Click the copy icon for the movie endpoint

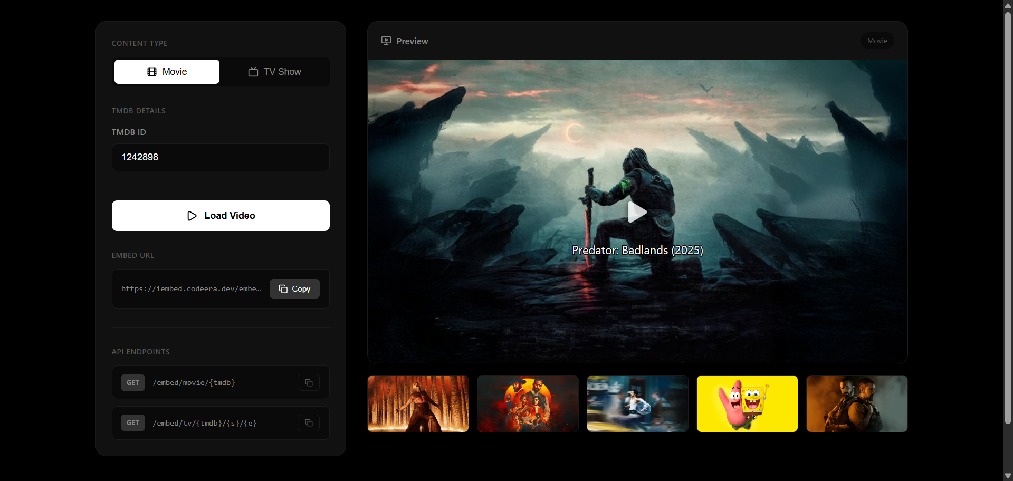308,382
